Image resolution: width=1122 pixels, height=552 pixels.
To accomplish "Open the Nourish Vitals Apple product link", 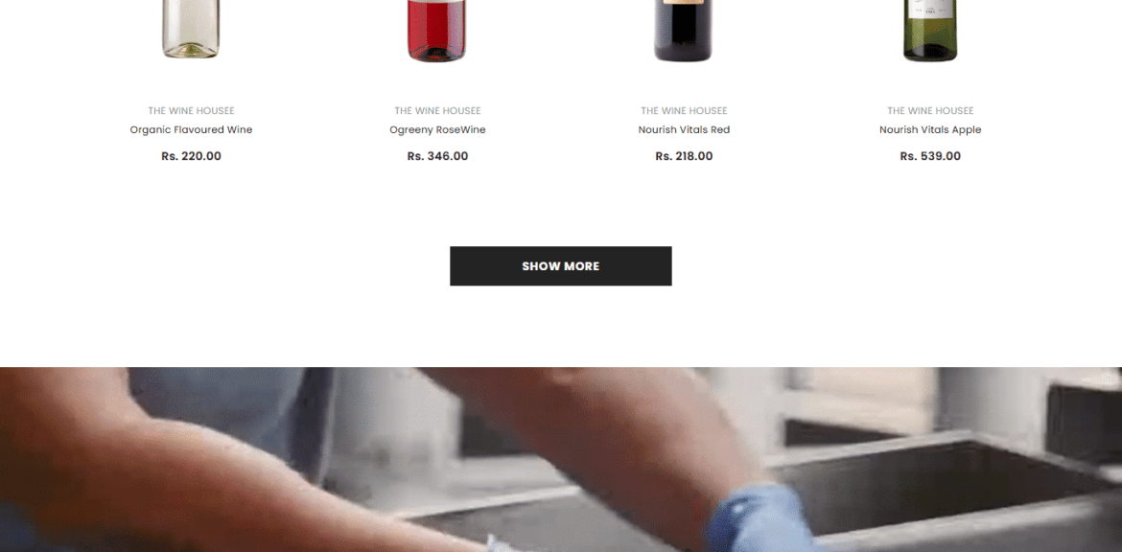I will (930, 130).
